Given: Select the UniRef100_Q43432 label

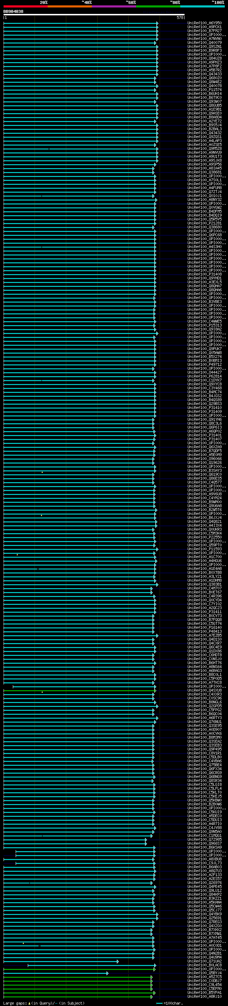Looking at the screenshot, I should tap(204, 133).
